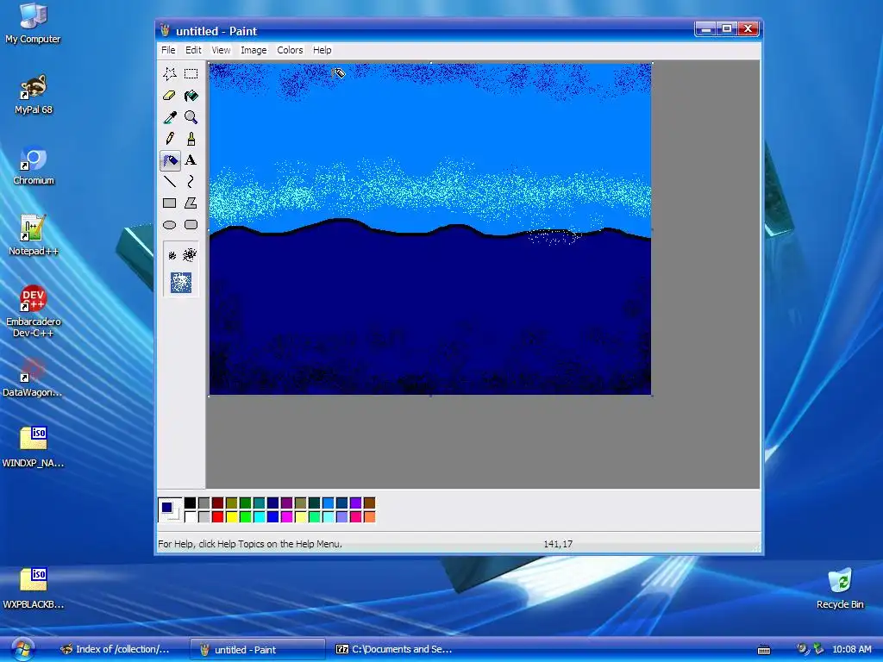The image size is (883, 662).
Task: Select the Magnifier tool
Action: tap(191, 117)
